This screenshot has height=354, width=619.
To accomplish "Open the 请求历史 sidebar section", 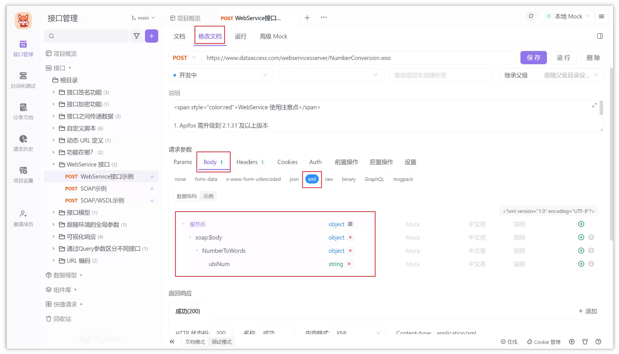I will [23, 143].
